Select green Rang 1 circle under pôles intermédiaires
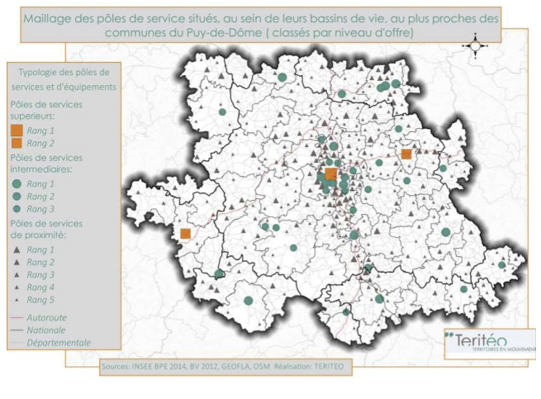The image size is (541, 399). (x=17, y=184)
